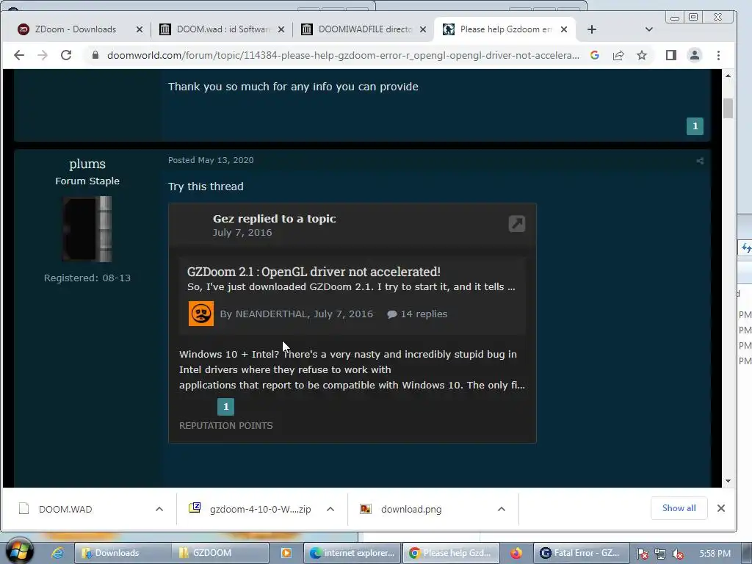The height and width of the screenshot is (564, 752).
Task: Click the 14 replies indicator
Action: pyautogui.click(x=417, y=314)
